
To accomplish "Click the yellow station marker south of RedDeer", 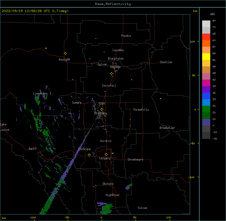I will pos(111,74).
